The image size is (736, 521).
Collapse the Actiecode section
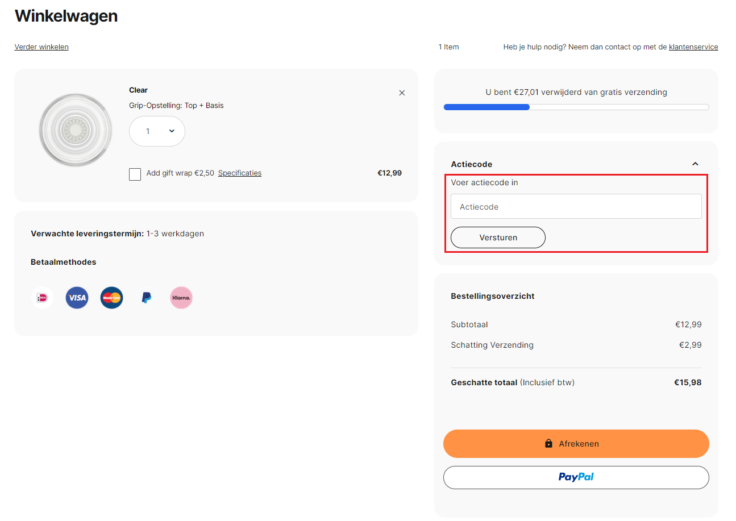pyautogui.click(x=695, y=164)
